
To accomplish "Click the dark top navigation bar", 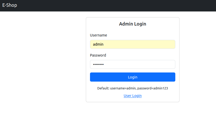I will pyautogui.click(x=108, y=6).
